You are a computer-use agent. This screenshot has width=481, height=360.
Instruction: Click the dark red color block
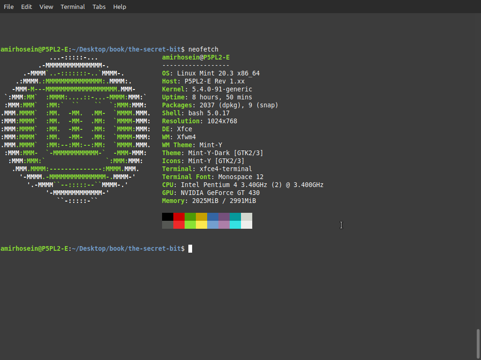[x=179, y=217]
